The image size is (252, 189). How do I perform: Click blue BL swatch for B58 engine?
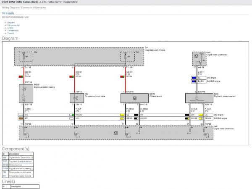[x=194, y=78]
